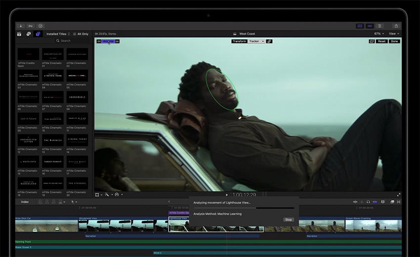420x257 pixels.
Task: Select the Titles and Generators sidebar icon
Action: coord(38,34)
